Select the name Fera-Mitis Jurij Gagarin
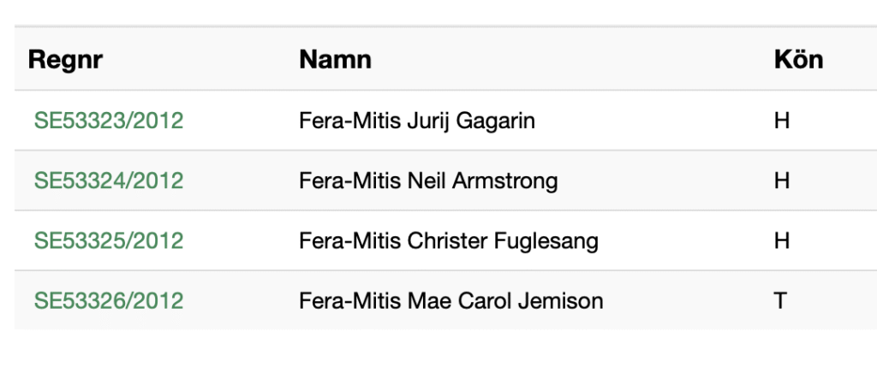Viewport: 877px width, 367px height. pyautogui.click(x=417, y=121)
